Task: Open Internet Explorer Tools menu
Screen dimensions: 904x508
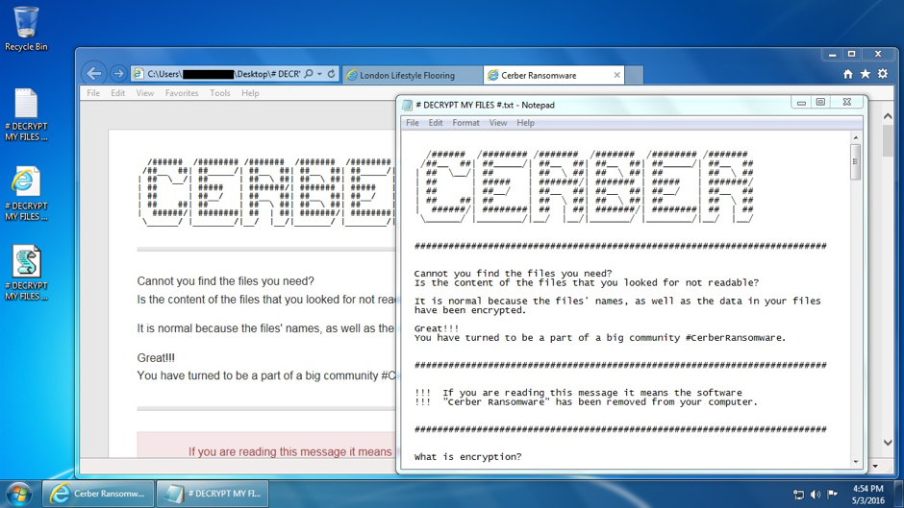Action: click(x=219, y=93)
